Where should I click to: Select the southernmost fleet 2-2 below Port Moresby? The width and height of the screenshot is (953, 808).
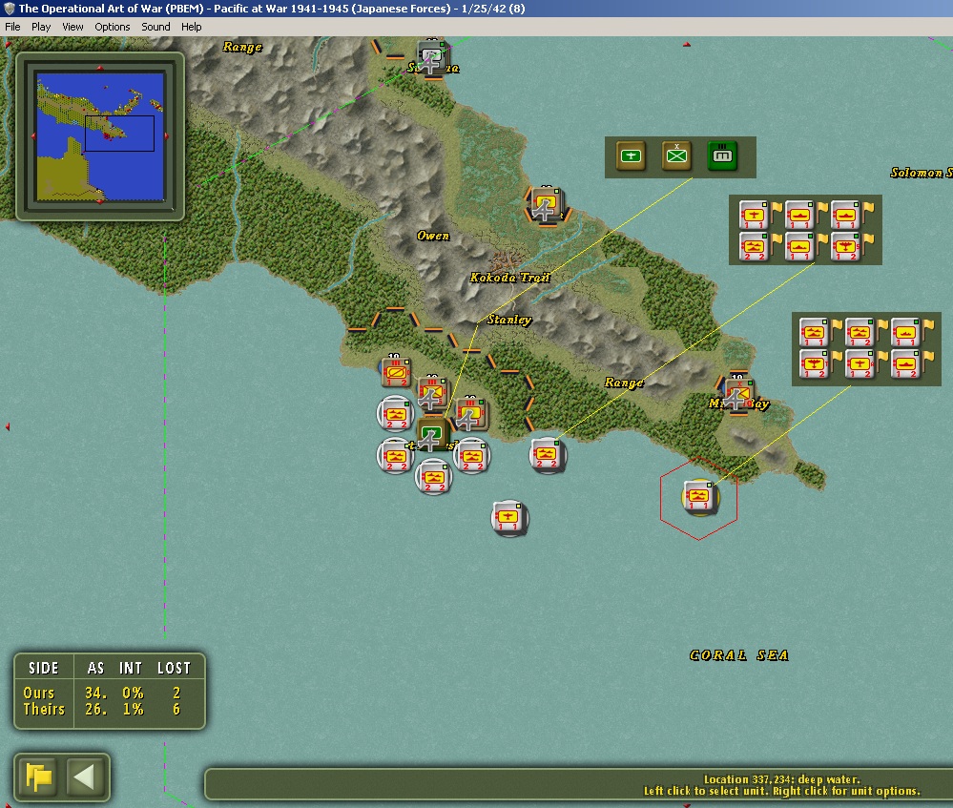[x=433, y=477]
